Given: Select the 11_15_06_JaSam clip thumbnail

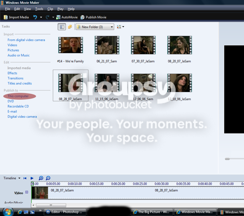Looking at the screenshot, I should coord(107,83).
